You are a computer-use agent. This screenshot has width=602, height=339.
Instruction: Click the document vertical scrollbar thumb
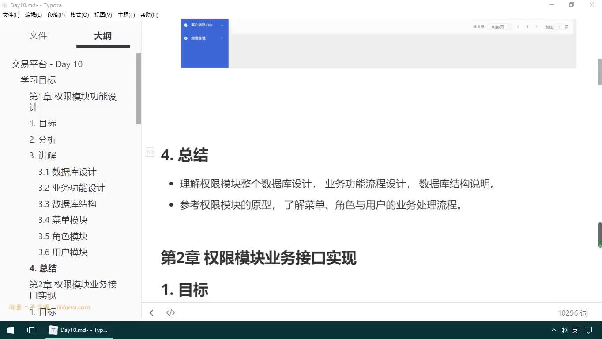(x=600, y=72)
